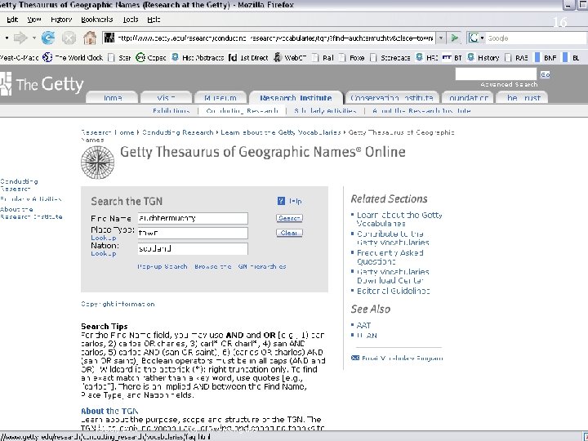Open the Hist Abstracts bookmark
588x441 pixels.
click(198, 58)
